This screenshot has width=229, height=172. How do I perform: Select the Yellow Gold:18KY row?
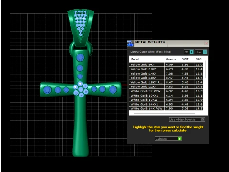(x=166, y=78)
